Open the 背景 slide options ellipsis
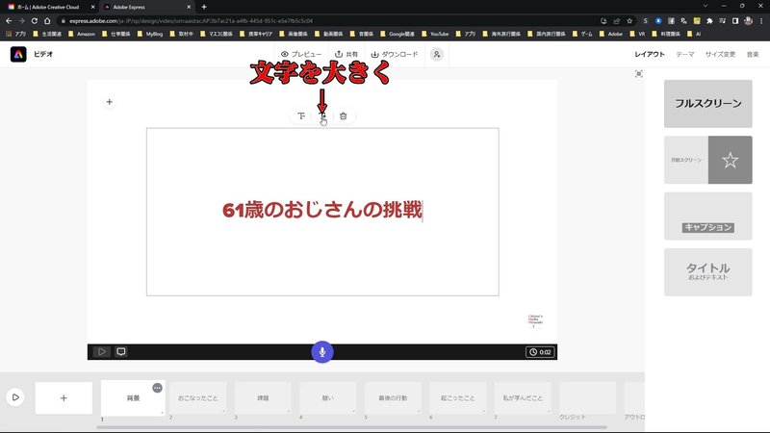770x433 pixels. point(157,388)
